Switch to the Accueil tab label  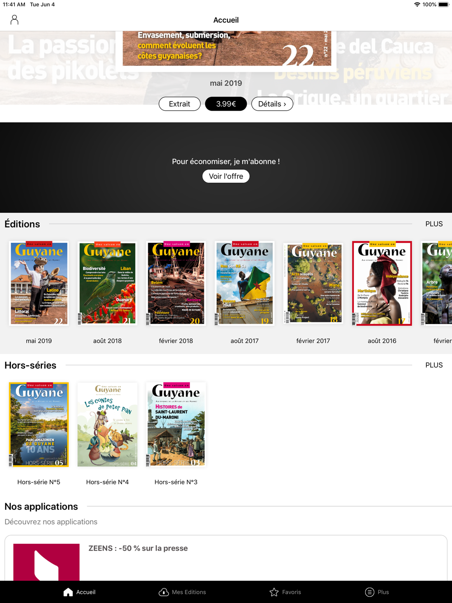click(86, 592)
